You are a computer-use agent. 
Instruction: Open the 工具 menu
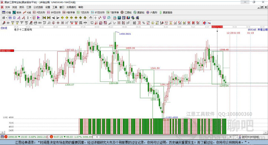pyautogui.click(x=55, y=7)
